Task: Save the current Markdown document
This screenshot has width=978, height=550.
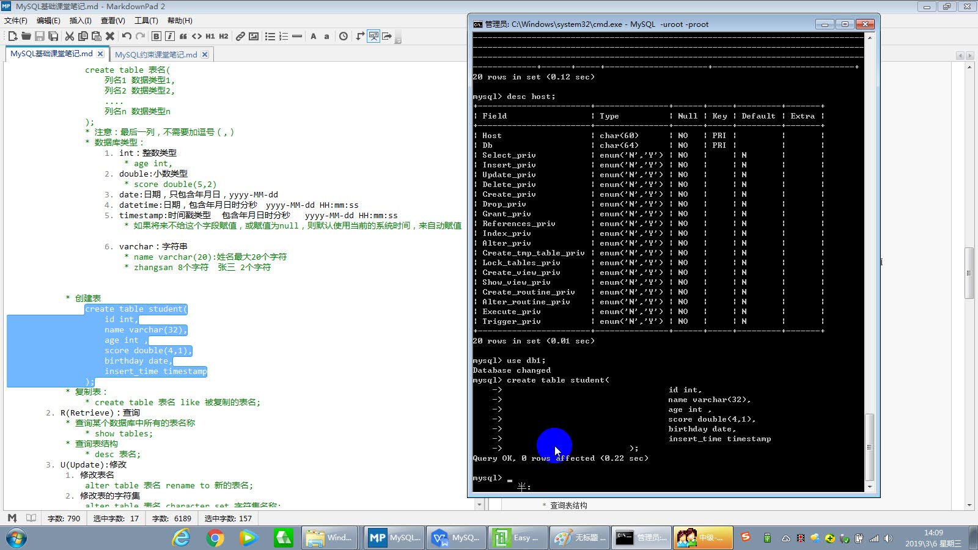Action: [x=39, y=36]
